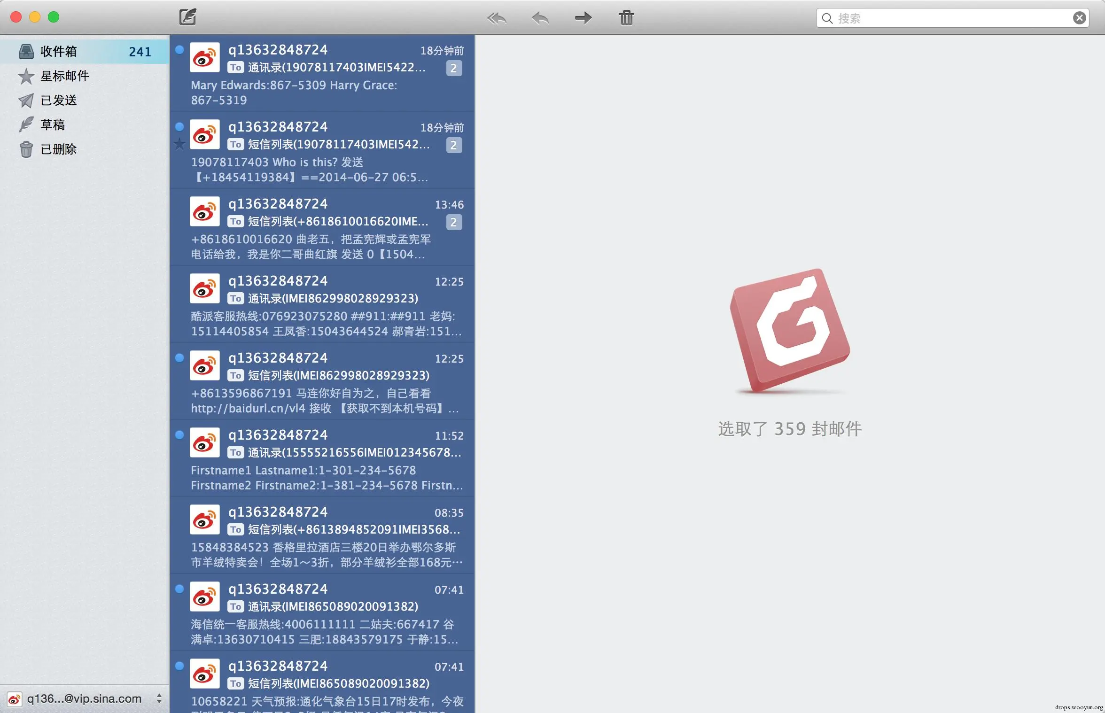Click the reply arrow icon
This screenshot has height=713, width=1105.
(540, 18)
